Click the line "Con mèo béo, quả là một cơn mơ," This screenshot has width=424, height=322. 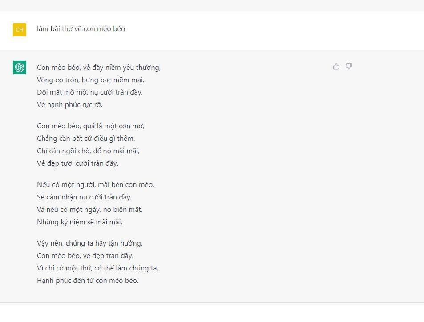coord(91,126)
